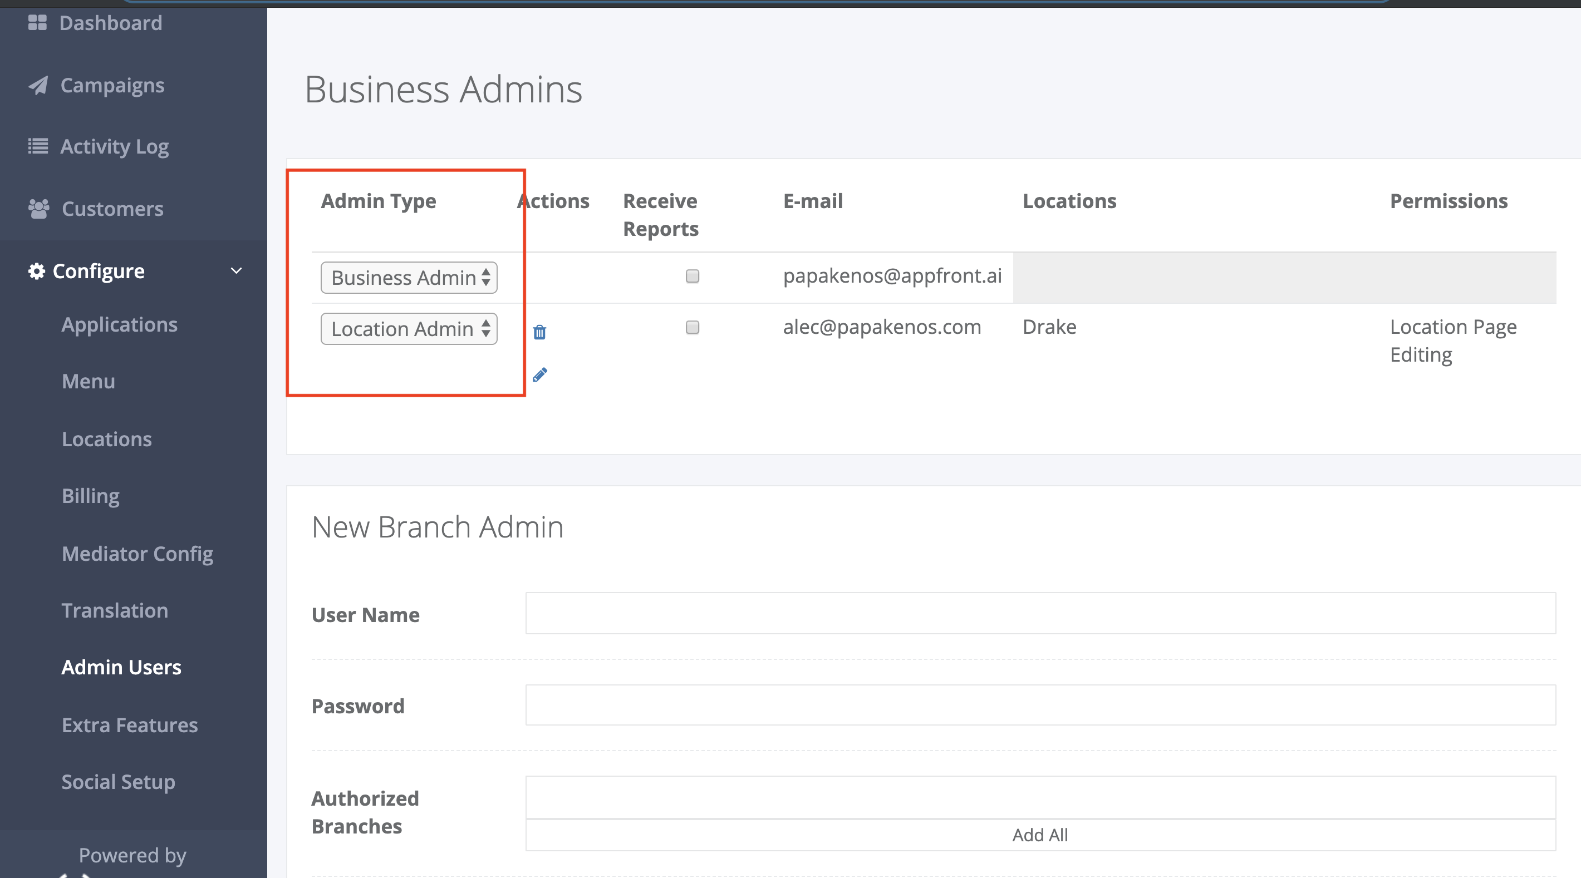Open Translation settings
The image size is (1581, 878).
115,610
